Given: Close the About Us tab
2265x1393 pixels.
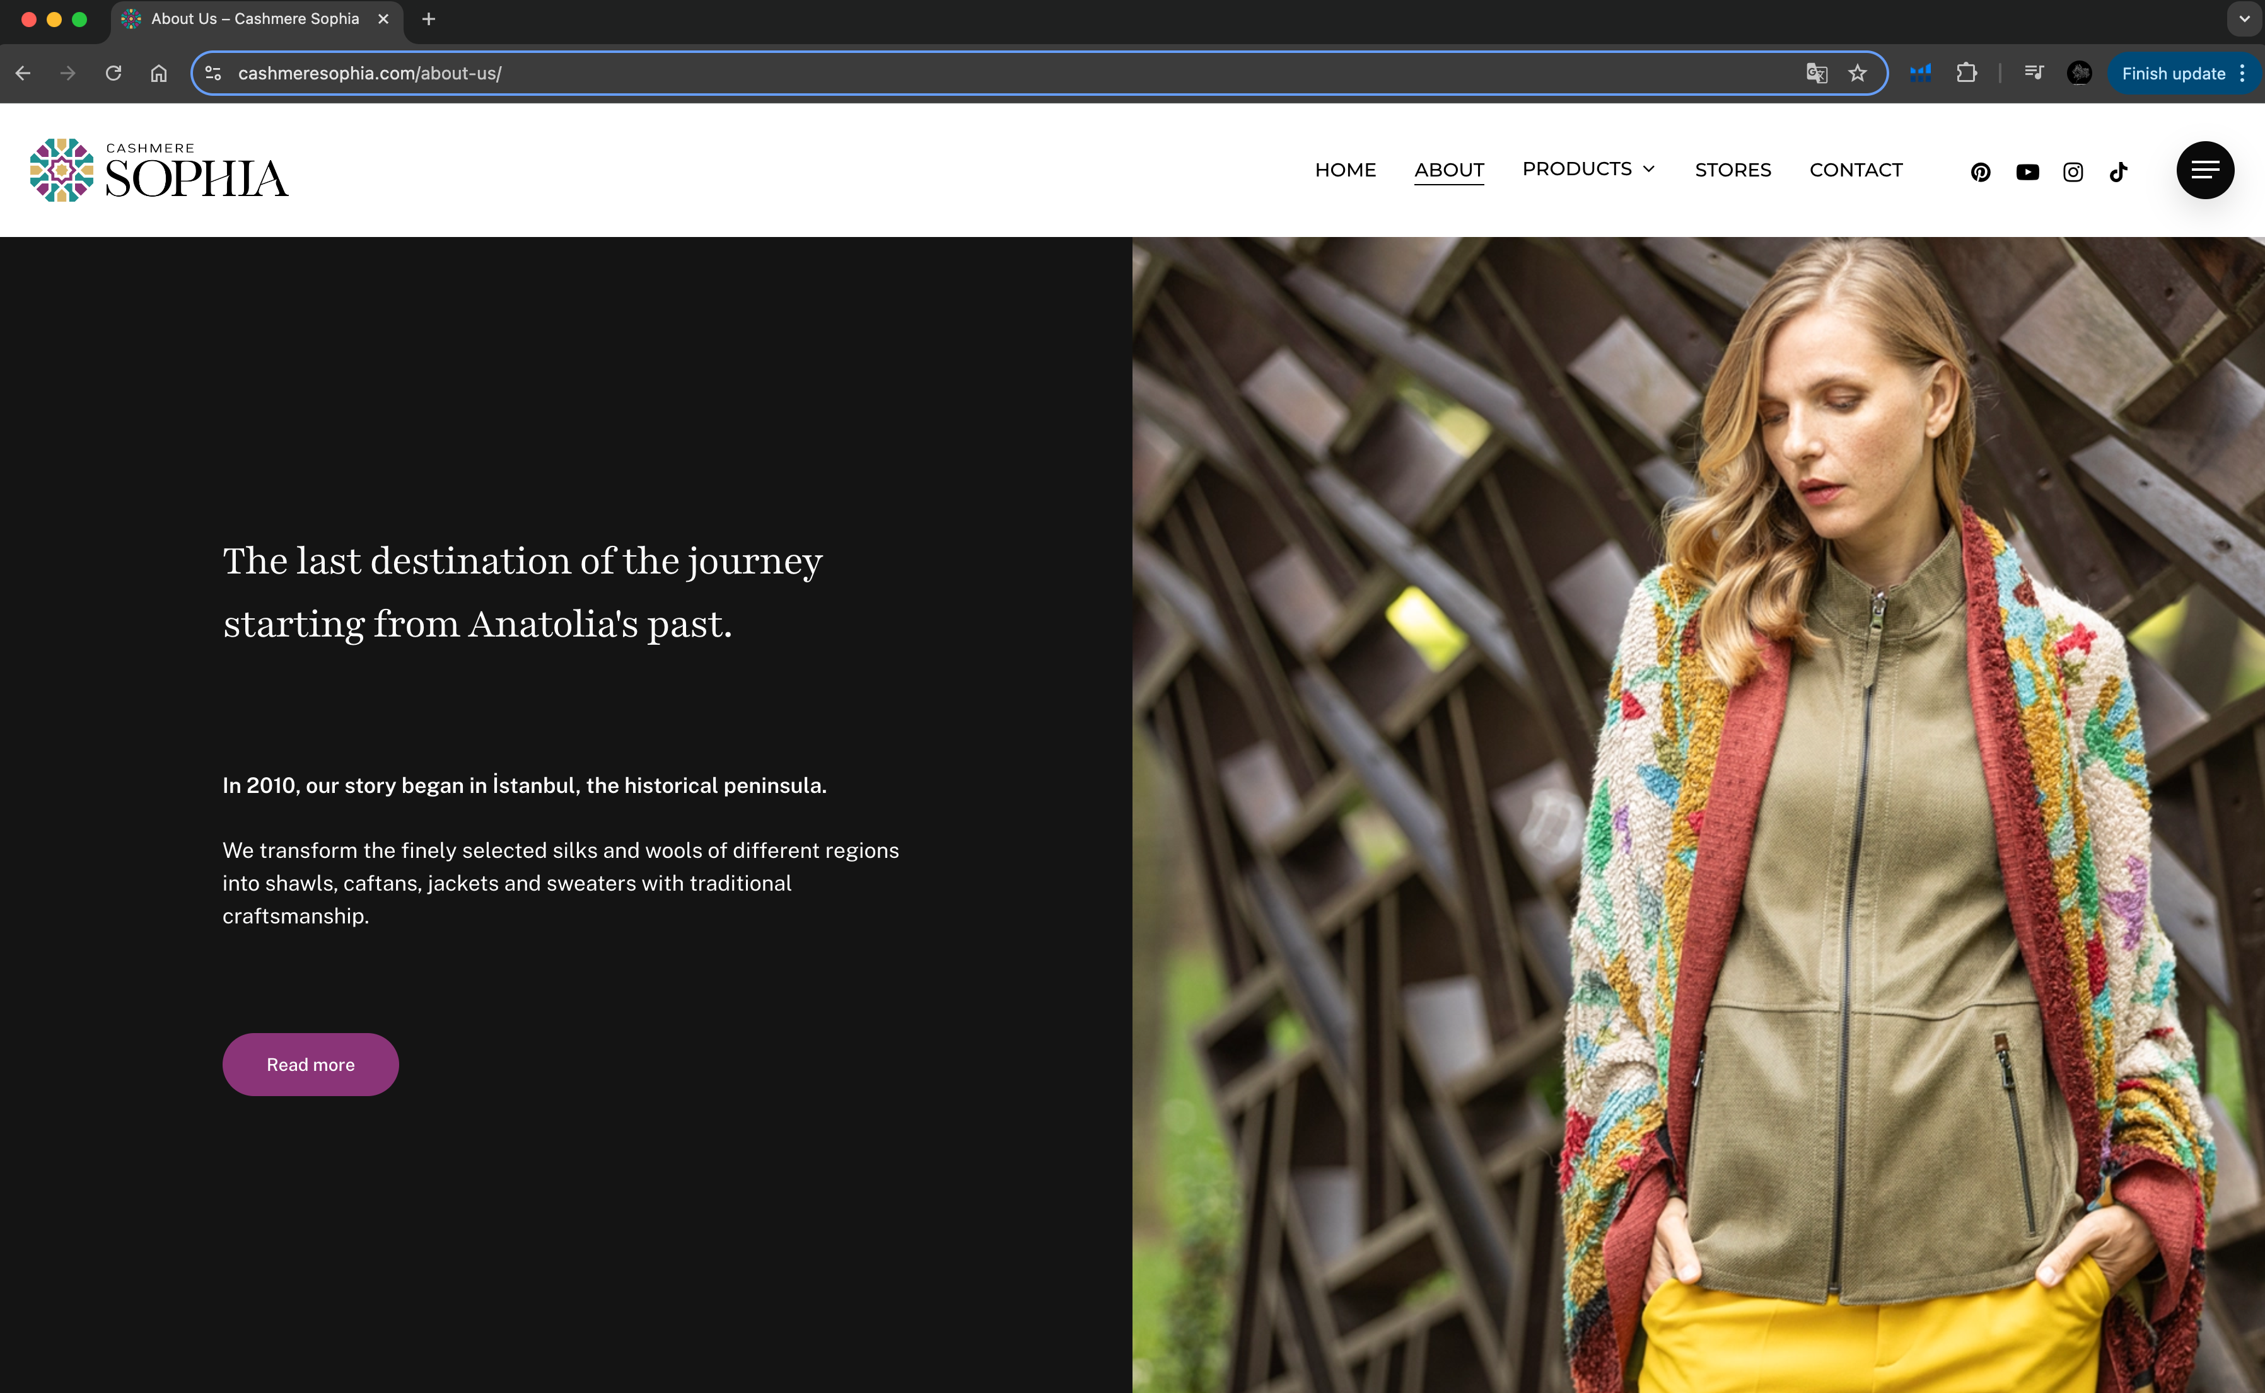Looking at the screenshot, I should tap(383, 18).
